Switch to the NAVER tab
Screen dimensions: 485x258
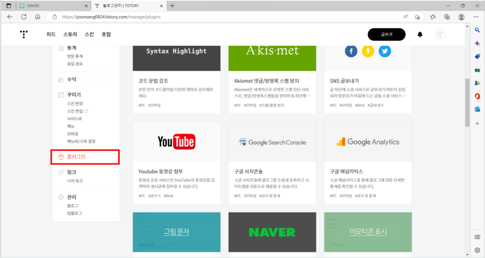[52, 6]
